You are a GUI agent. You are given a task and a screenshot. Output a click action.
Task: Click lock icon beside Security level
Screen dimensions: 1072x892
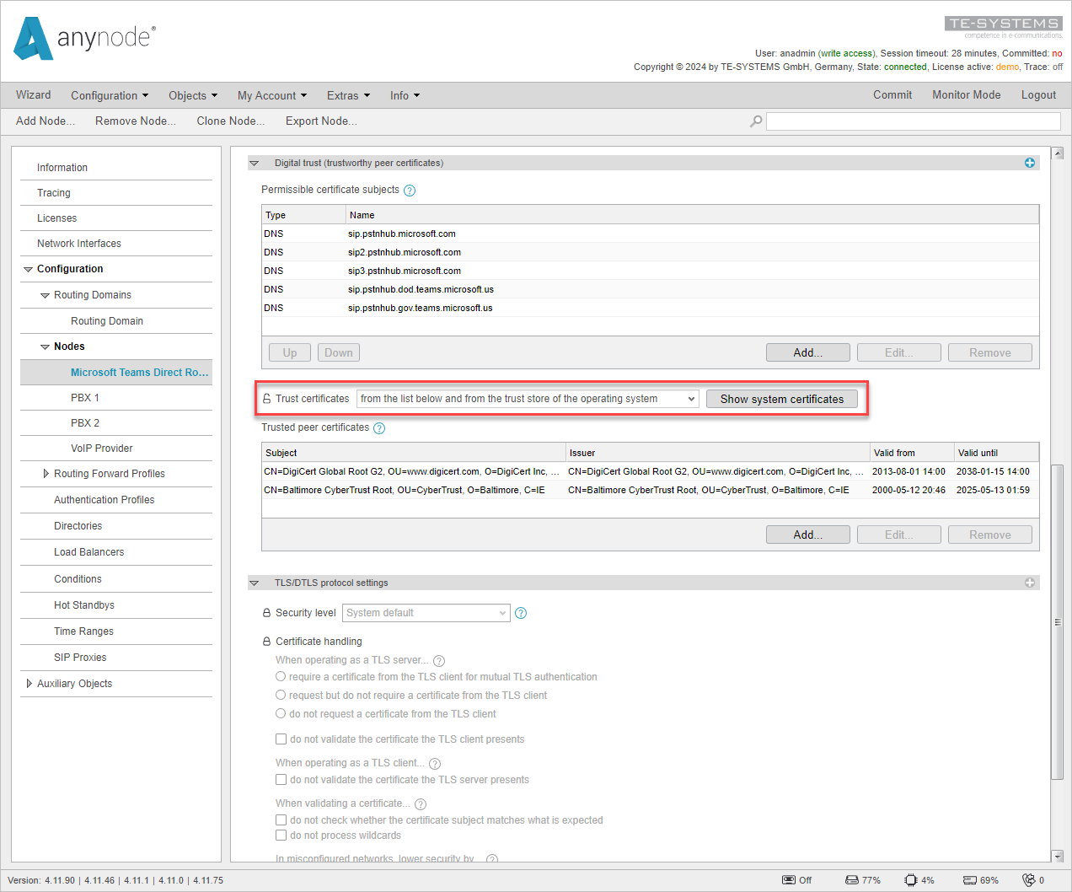point(266,613)
